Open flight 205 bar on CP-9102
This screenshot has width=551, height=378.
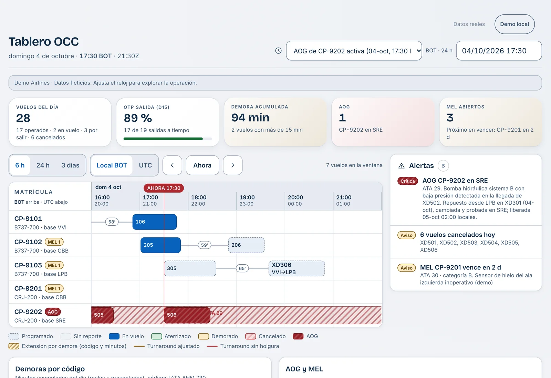tap(160, 245)
